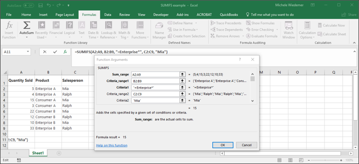Open the Name Manager

coord(159,30)
